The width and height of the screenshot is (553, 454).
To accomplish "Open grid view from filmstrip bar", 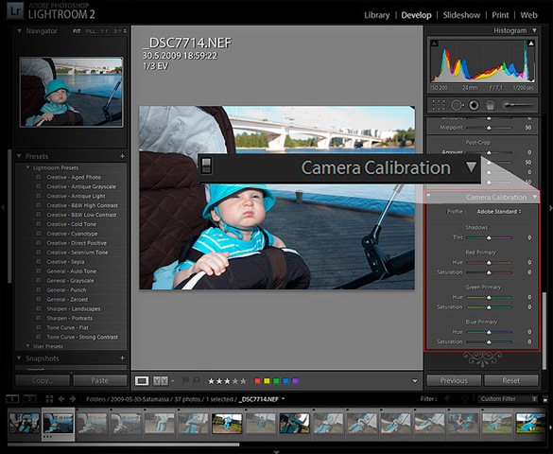I will pos(49,399).
